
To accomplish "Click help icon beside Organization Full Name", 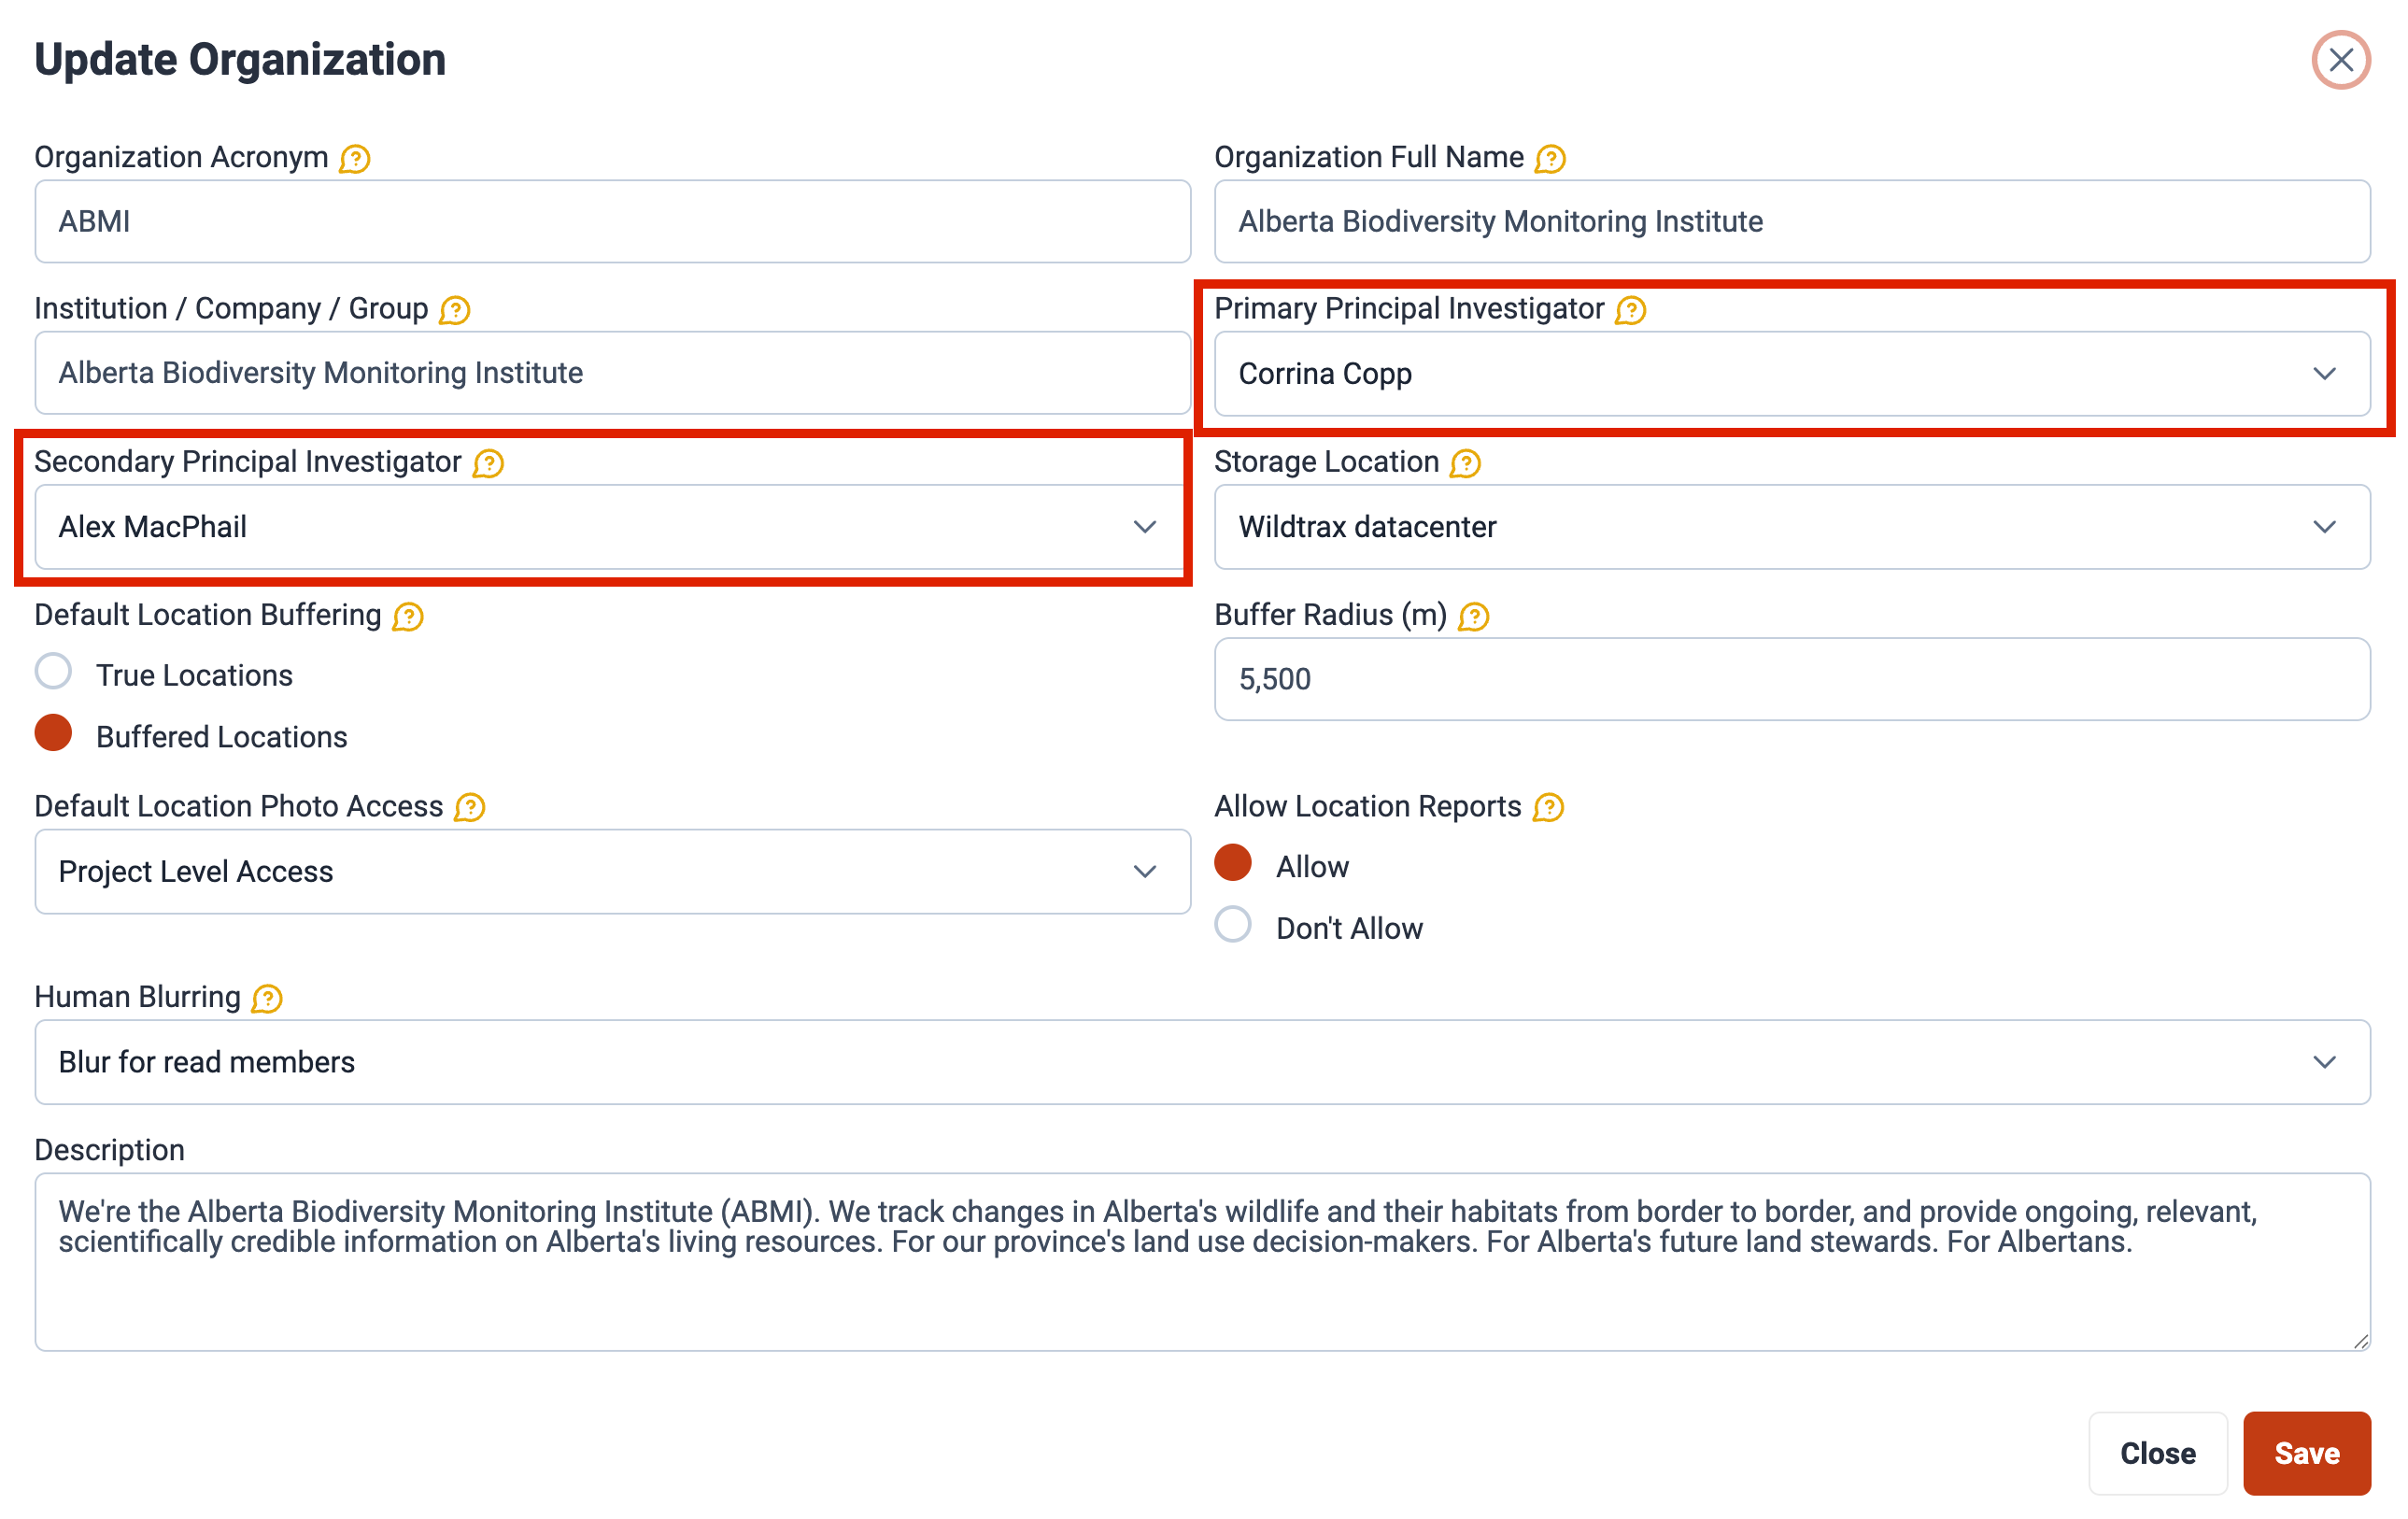I will click(1549, 159).
